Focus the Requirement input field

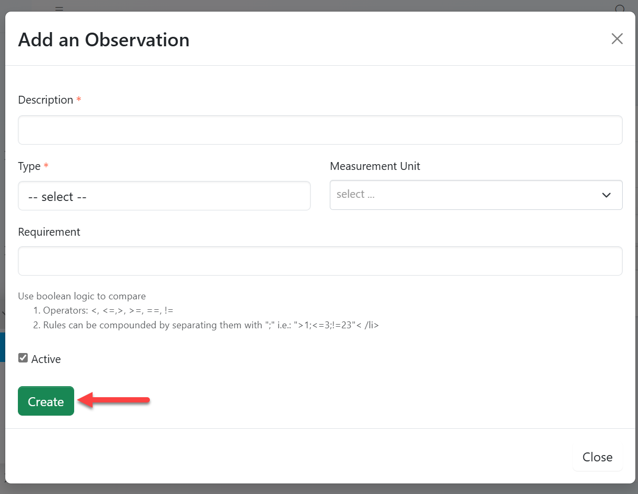[320, 261]
